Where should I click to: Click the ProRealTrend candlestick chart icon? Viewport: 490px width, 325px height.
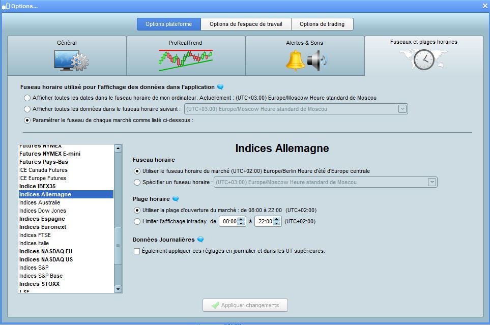pos(186,60)
